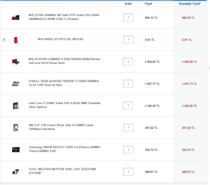Click the Intel Core i7 processor box image
Viewport: 210px width, 185px height.
pyautogui.click(x=16, y=106)
